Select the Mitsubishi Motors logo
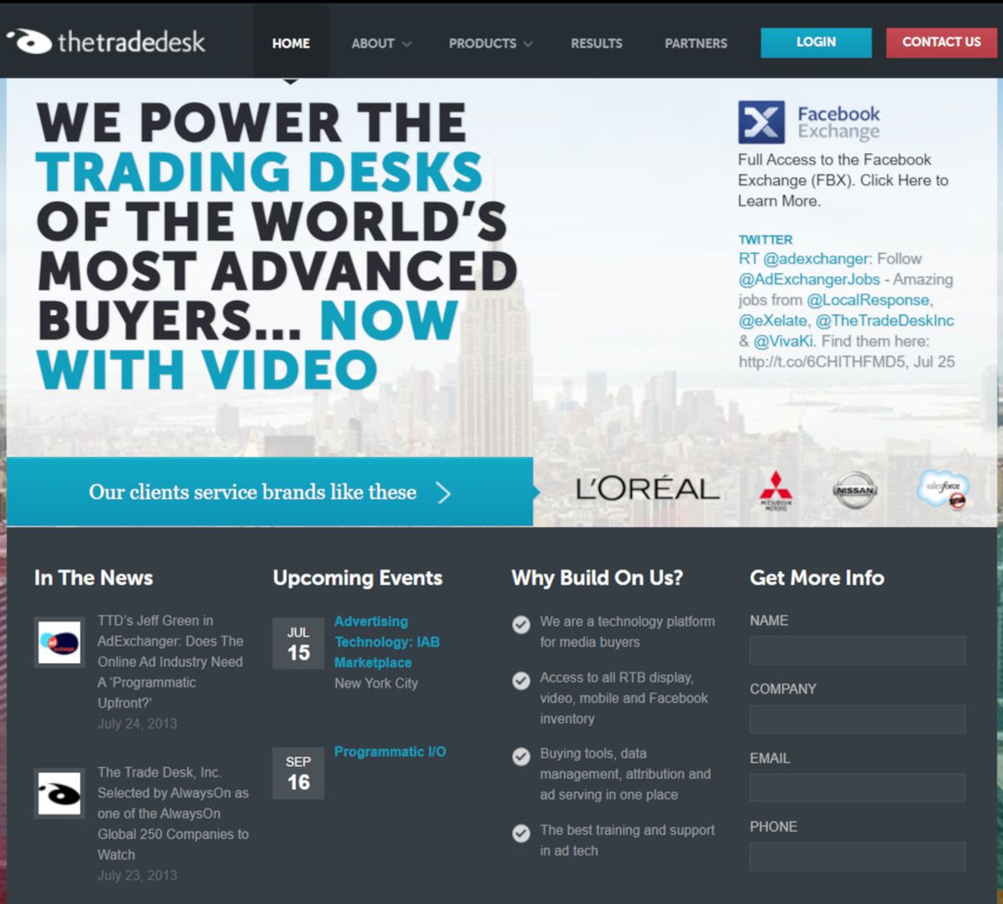Screen dimensions: 1003x904 coord(775,490)
